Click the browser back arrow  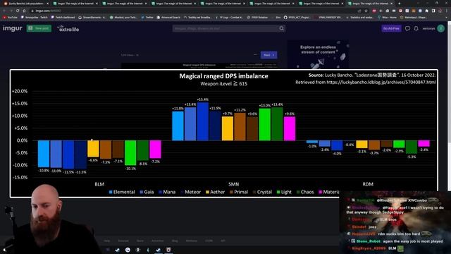4,11
